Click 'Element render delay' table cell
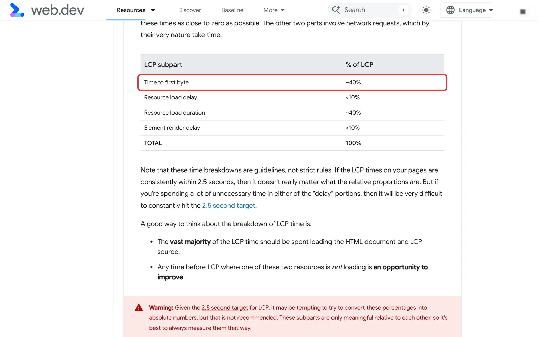539x337 pixels. 172,128
